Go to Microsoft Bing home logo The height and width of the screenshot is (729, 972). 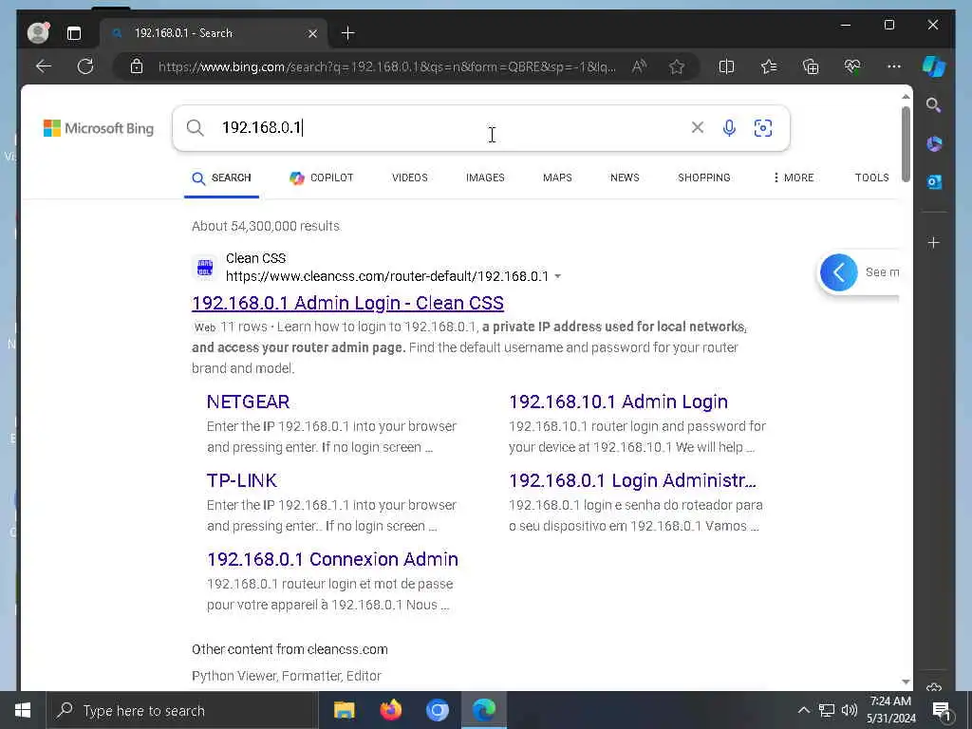[x=99, y=128]
